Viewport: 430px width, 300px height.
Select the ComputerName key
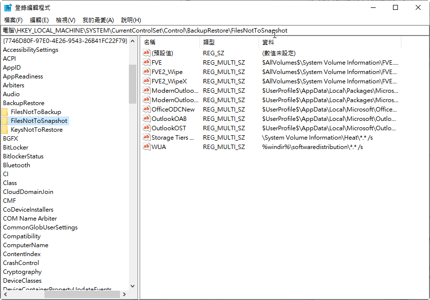click(26, 245)
